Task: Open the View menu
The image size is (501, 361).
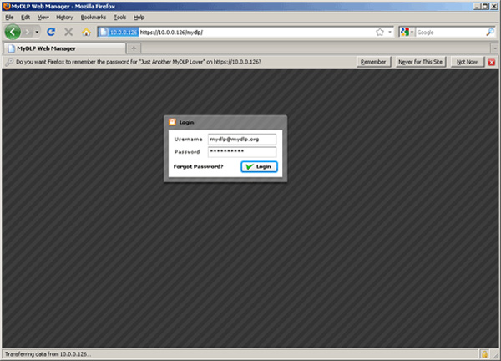Action: 43,18
